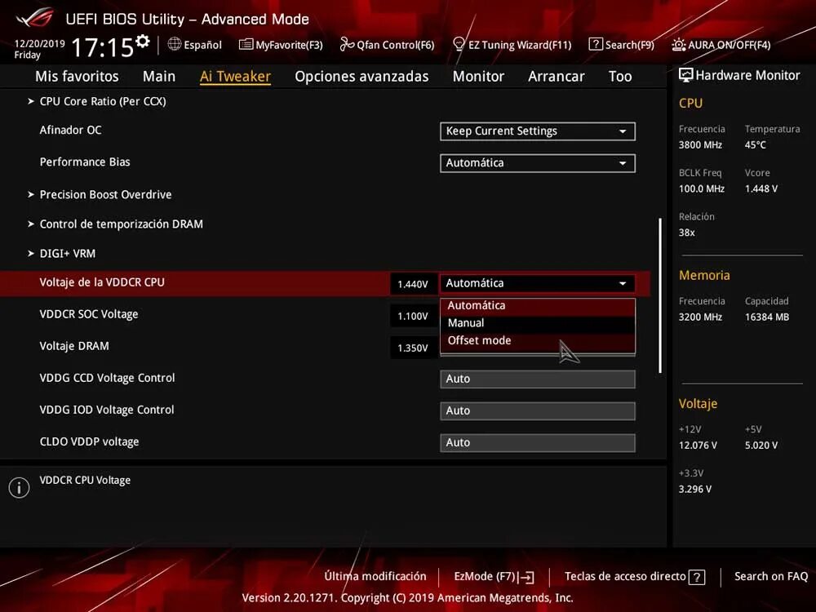Click the Qfan Control fan icon

point(347,44)
